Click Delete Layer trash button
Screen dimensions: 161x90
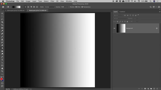(157, 89)
